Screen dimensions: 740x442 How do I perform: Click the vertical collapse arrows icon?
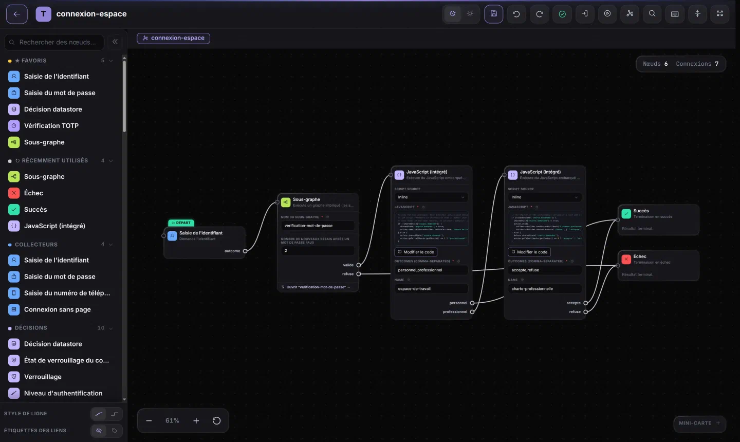pos(697,14)
